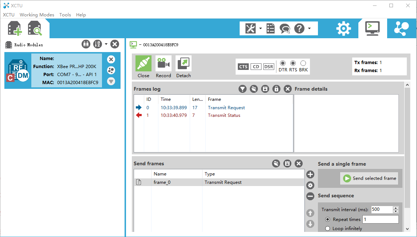Clear the send frames list

click(x=299, y=163)
